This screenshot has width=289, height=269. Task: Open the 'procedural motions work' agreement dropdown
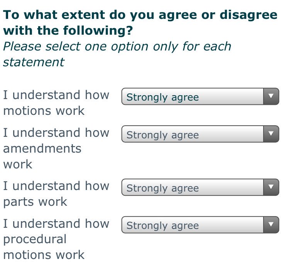pos(200,225)
